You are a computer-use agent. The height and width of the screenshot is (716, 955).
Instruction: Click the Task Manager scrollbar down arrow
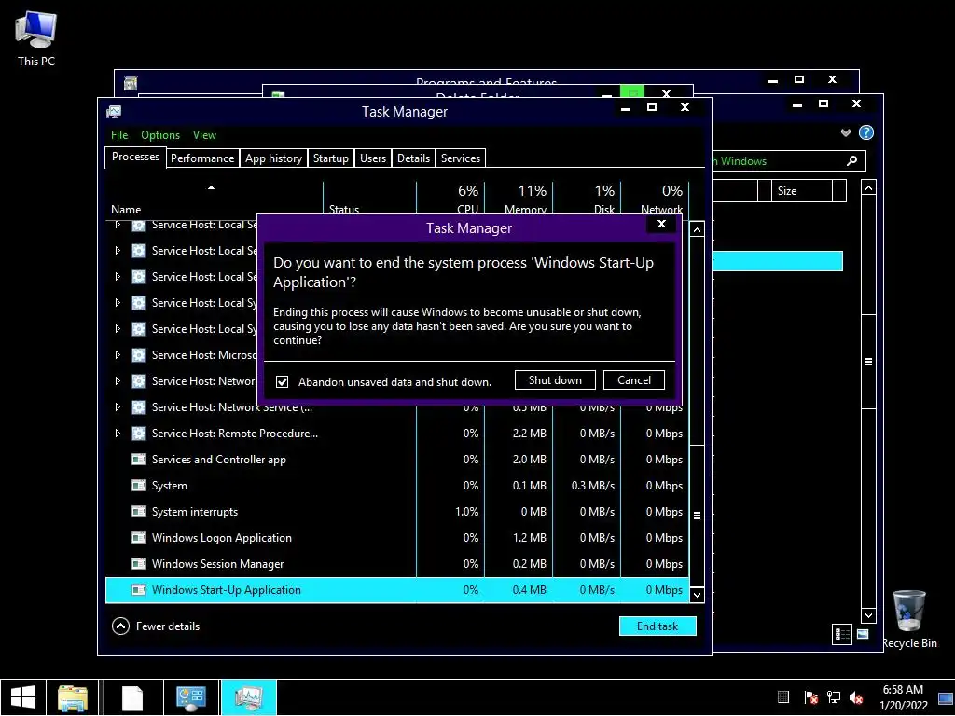pos(698,595)
